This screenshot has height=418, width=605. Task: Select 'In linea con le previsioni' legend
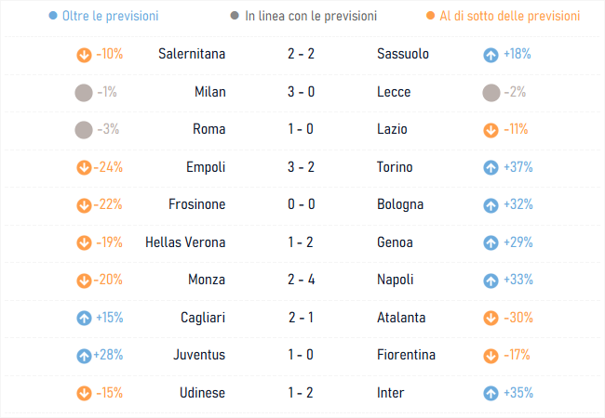[x=303, y=16]
